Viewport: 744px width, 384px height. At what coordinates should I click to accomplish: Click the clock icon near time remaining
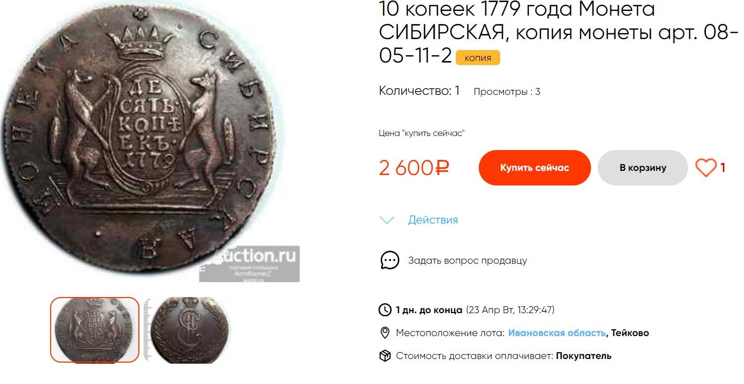(x=385, y=310)
